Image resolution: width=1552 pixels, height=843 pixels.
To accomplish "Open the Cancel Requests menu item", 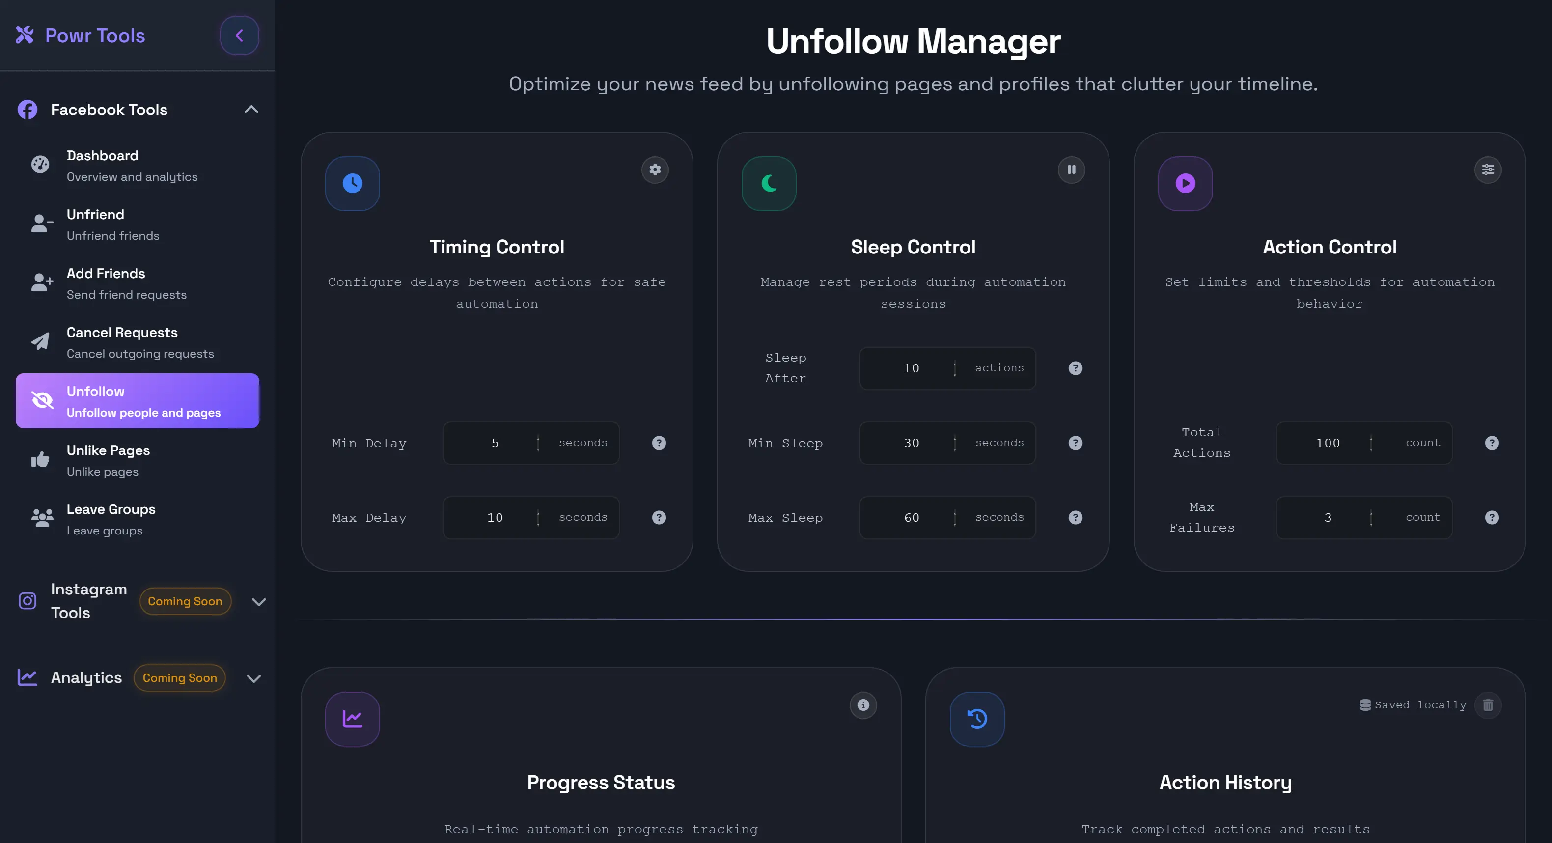I will tap(138, 342).
